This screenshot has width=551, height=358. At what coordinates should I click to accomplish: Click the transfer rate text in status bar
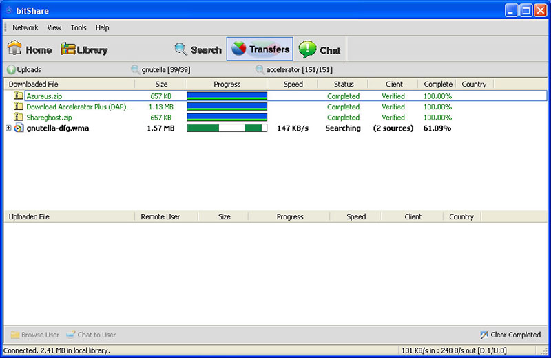pos(454,350)
